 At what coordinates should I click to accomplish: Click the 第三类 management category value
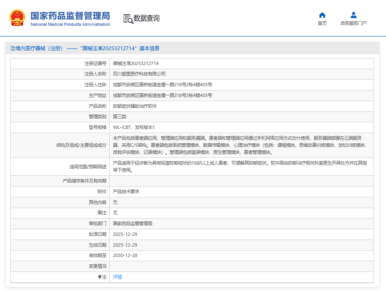(119, 116)
